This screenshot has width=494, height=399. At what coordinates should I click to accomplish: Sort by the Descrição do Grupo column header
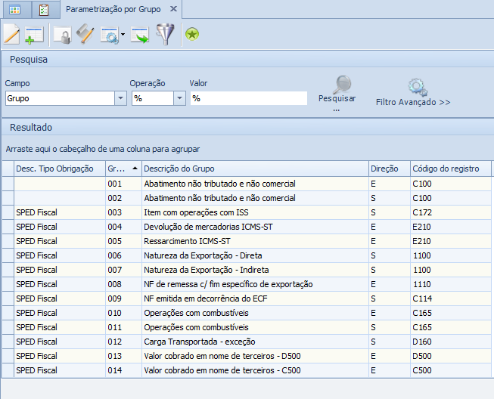pyautogui.click(x=255, y=169)
